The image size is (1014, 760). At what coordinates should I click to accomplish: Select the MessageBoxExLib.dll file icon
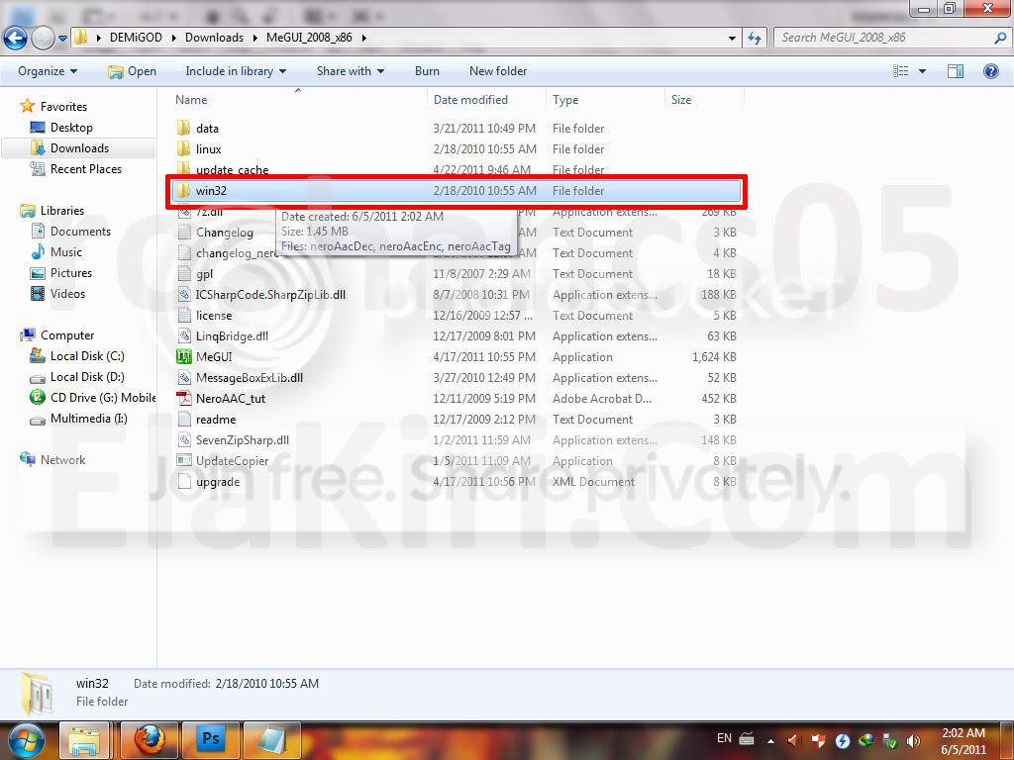click(x=183, y=377)
